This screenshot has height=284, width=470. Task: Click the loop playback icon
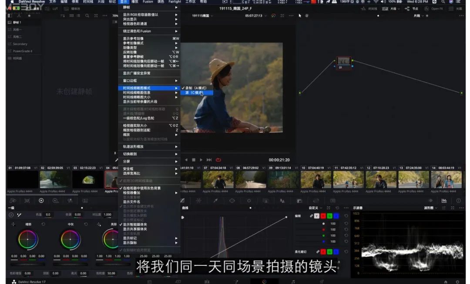pos(218,160)
